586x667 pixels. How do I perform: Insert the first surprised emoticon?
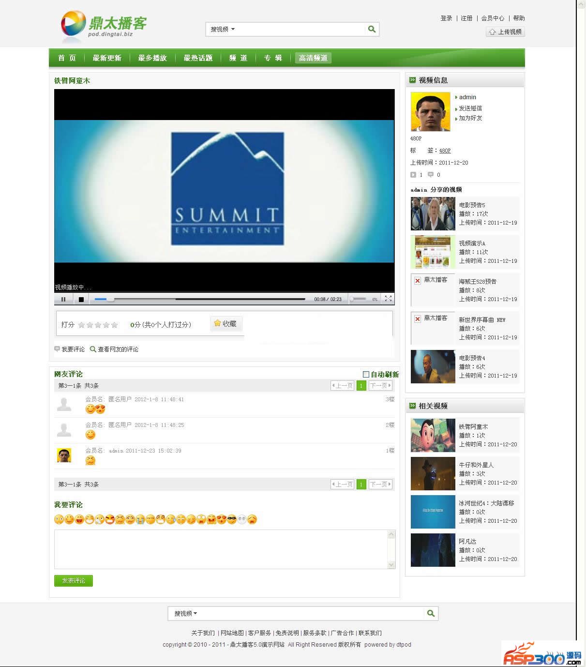coord(59,519)
